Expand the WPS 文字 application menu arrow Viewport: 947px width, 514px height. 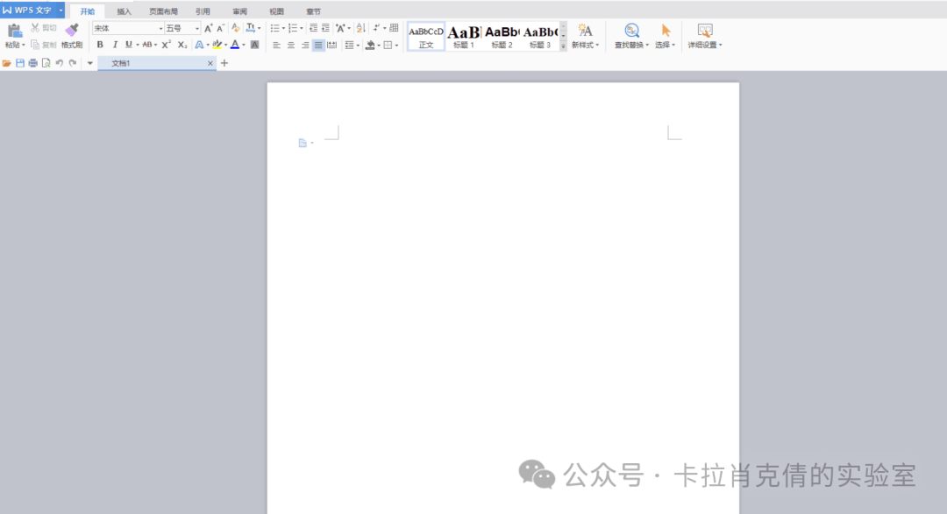coord(61,11)
